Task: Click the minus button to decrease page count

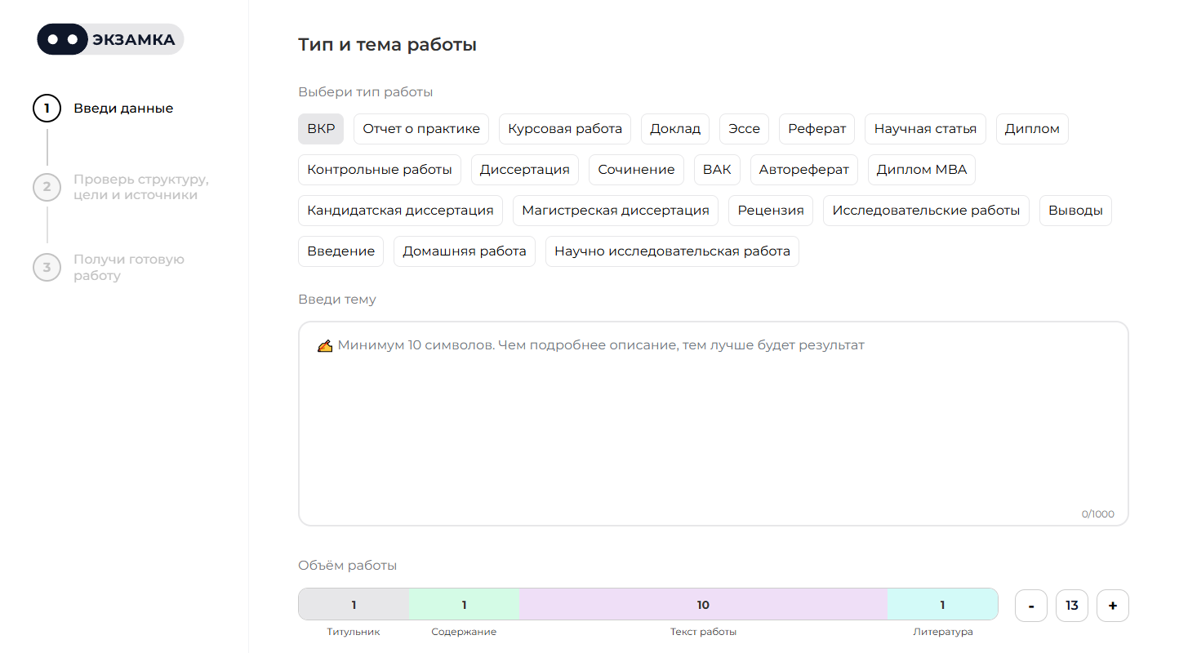Action: [1030, 605]
